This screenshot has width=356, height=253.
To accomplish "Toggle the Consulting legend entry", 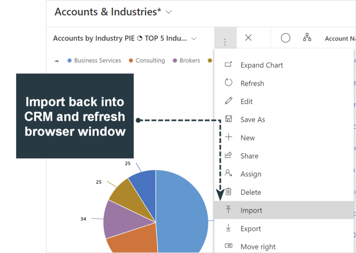I will 147,60.
